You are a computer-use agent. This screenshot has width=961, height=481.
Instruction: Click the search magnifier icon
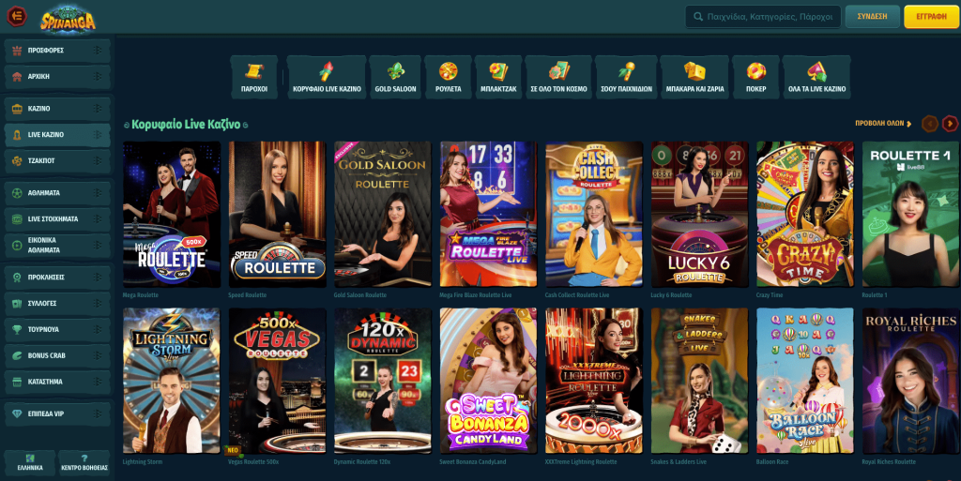point(697,17)
